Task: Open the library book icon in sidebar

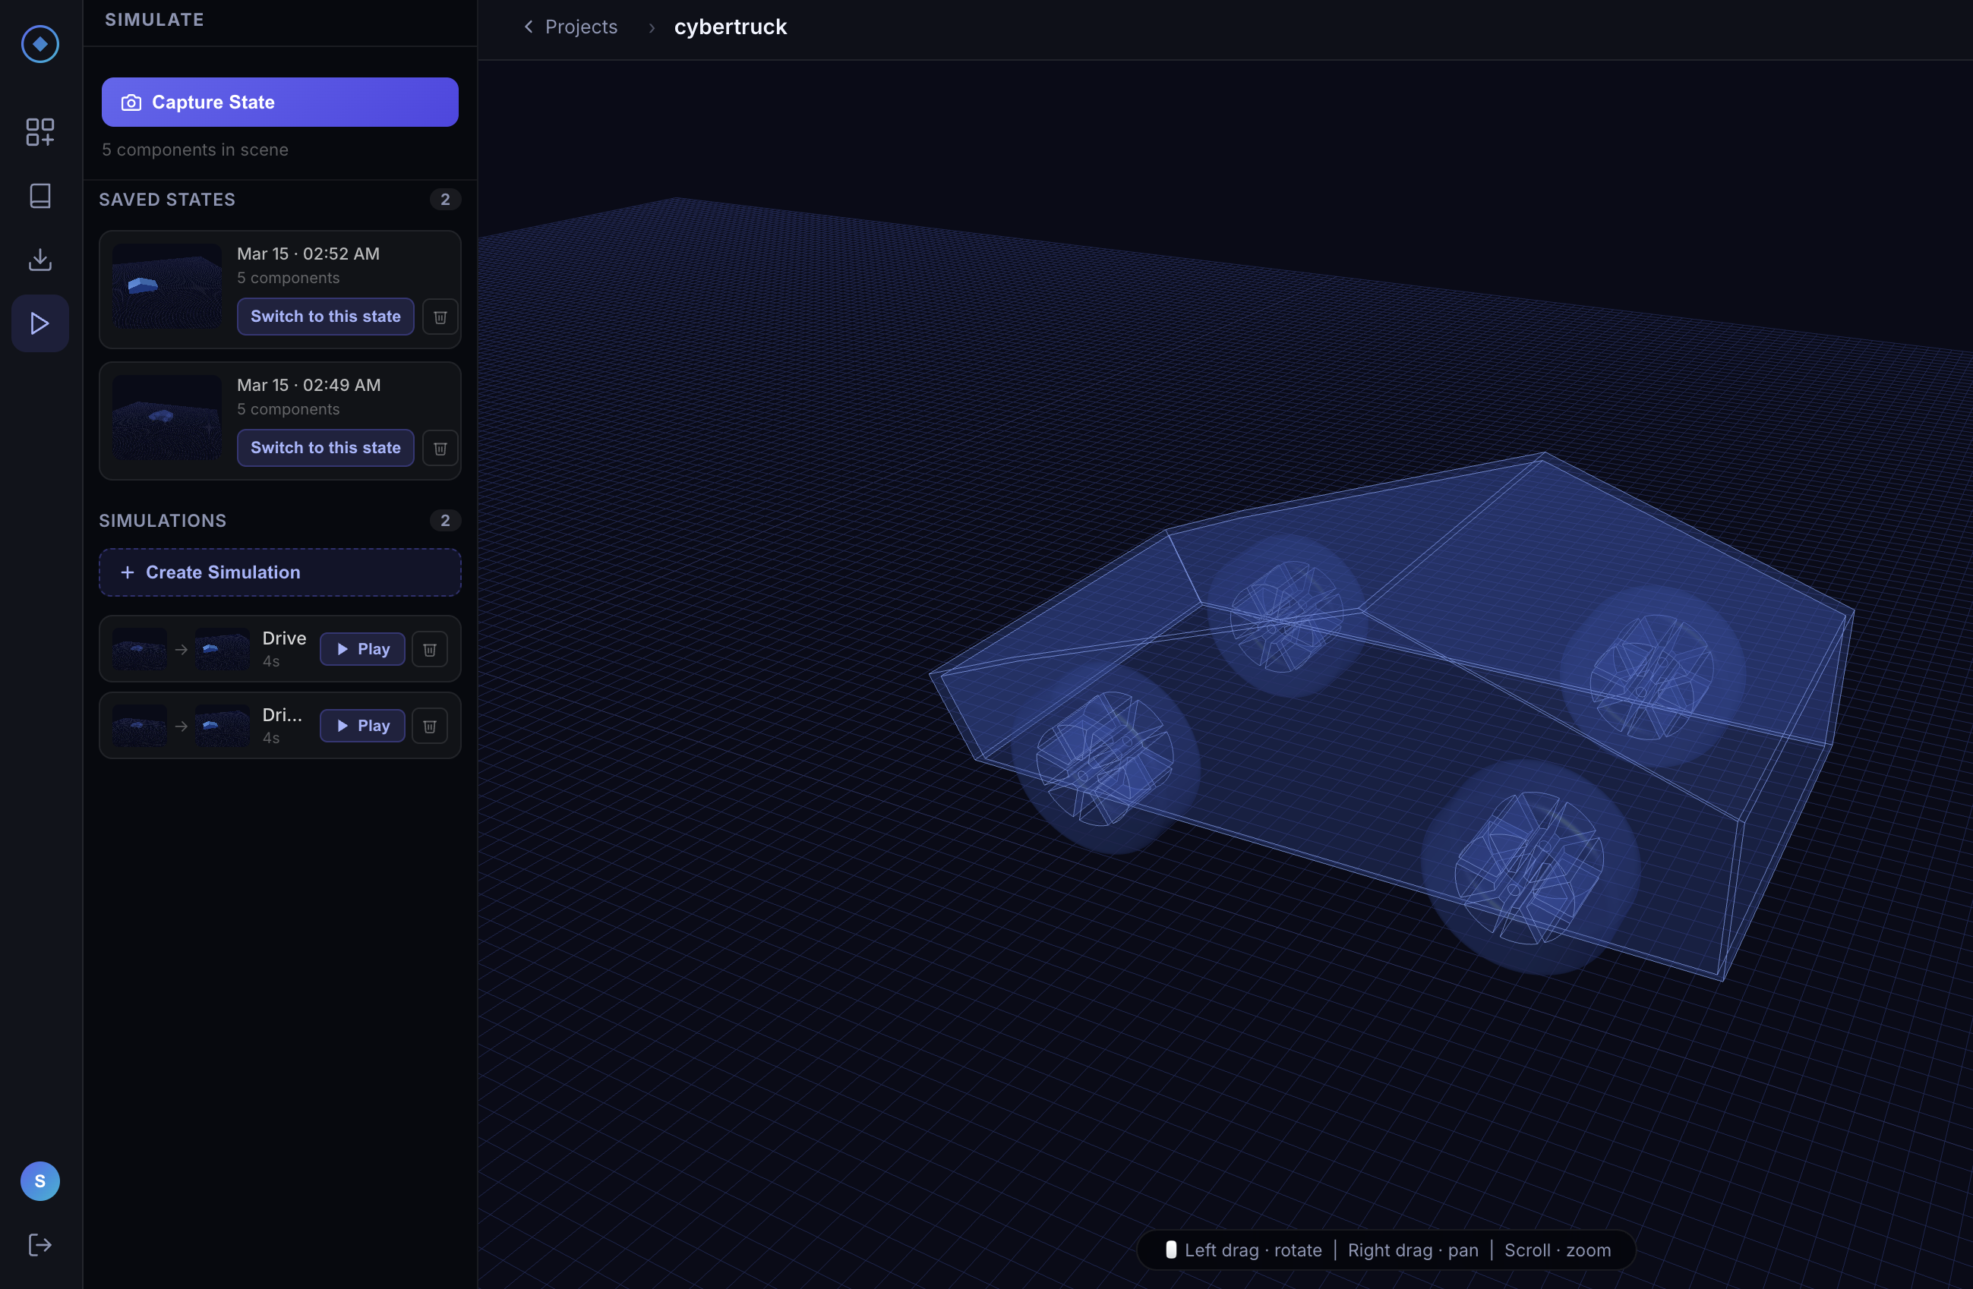Action: tap(39, 197)
